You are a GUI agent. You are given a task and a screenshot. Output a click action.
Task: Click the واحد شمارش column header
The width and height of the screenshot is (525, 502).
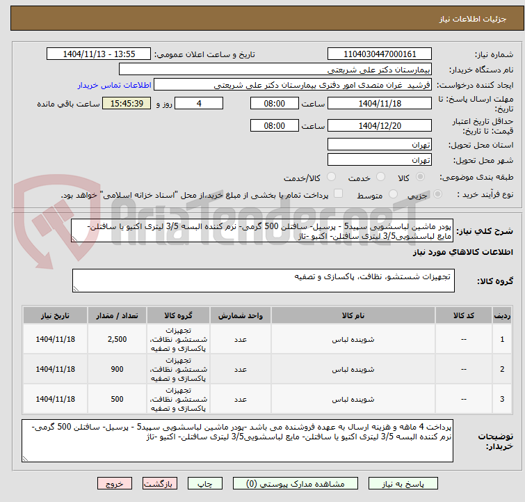click(241, 315)
